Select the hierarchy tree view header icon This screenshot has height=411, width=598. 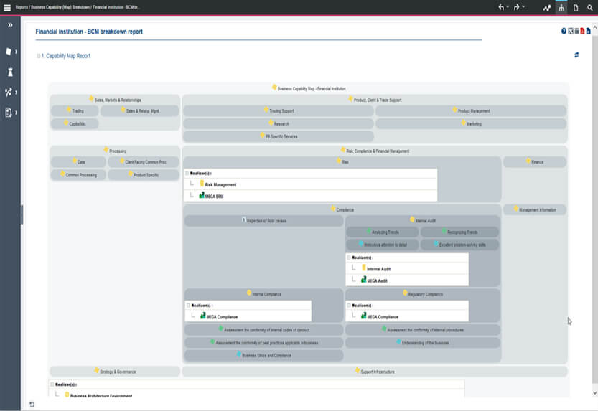[x=561, y=8]
